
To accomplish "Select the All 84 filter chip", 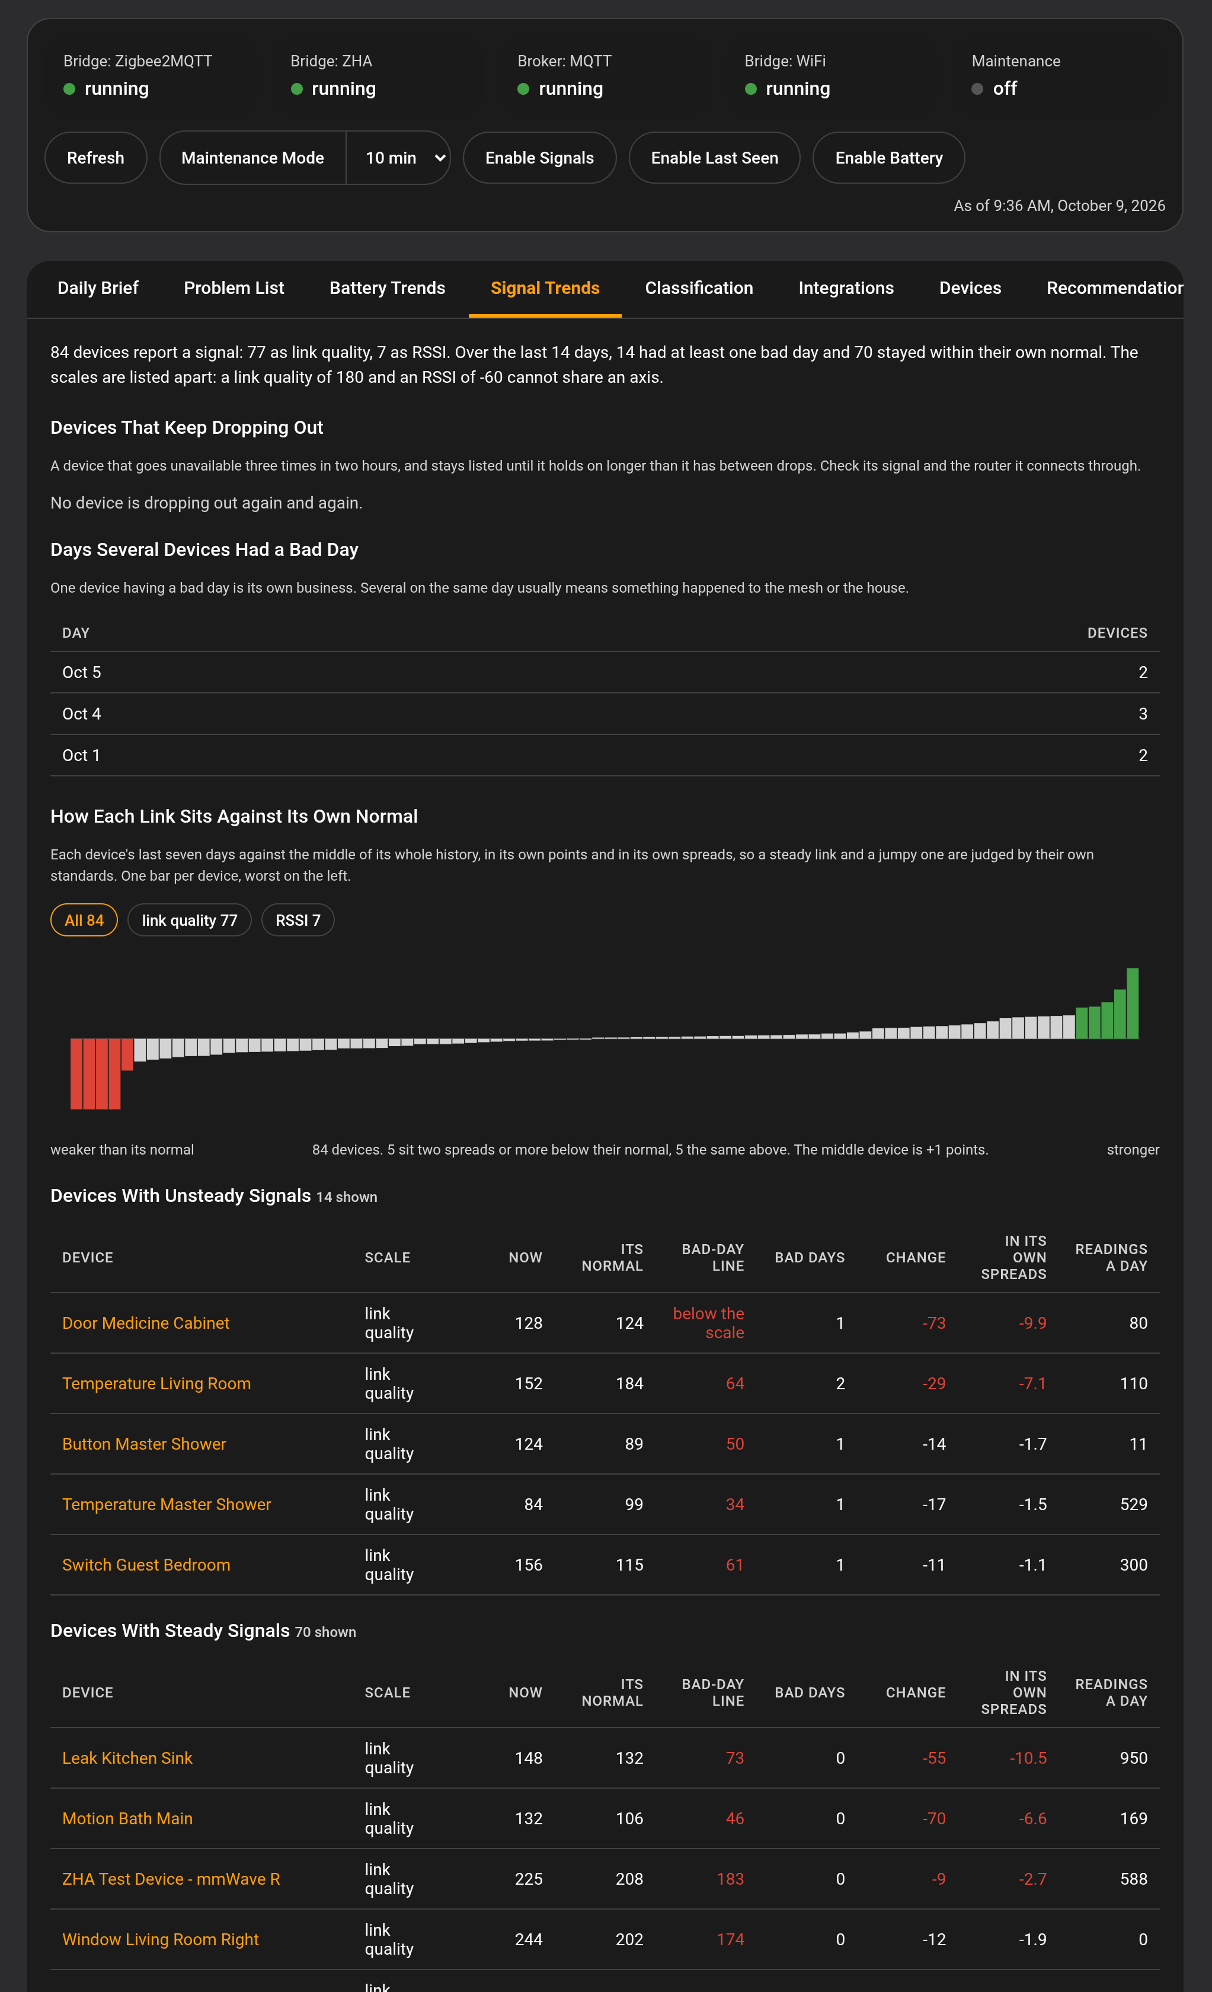I will point(84,920).
